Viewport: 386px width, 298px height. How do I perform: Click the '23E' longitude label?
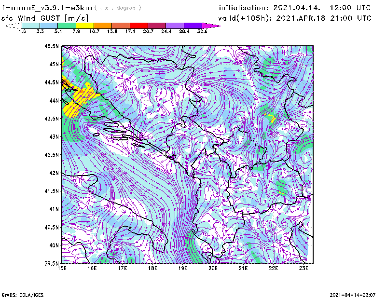click(x=303, y=268)
